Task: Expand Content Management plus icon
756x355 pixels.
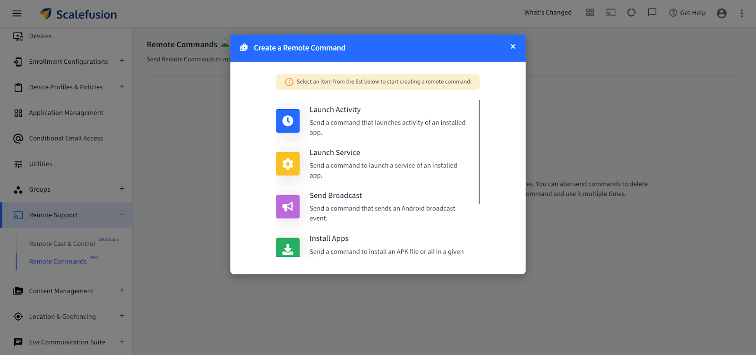Action: point(122,290)
